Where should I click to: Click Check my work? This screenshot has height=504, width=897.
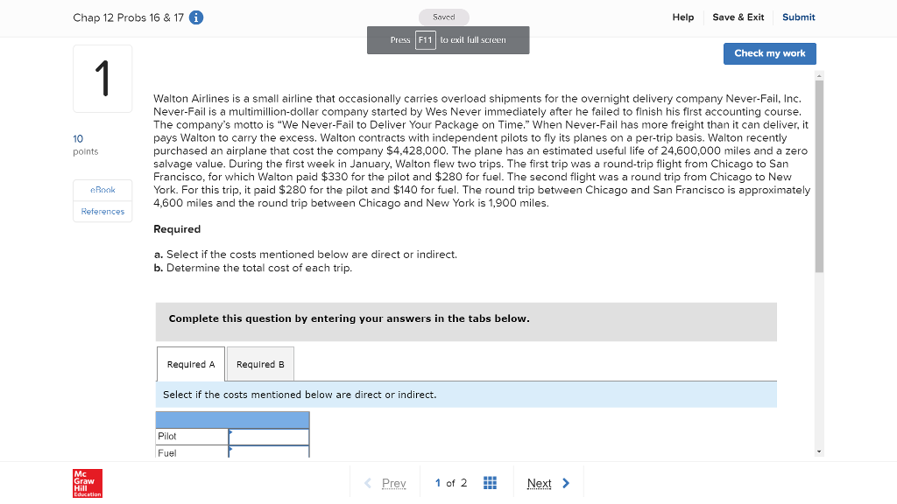[769, 53]
